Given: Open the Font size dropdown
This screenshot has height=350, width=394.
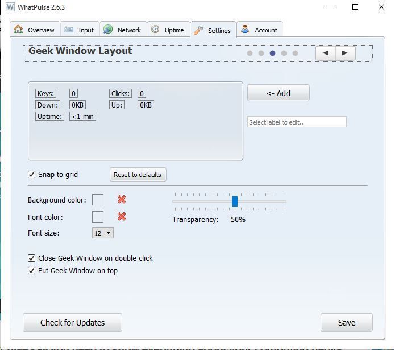Looking at the screenshot, I should (103, 233).
